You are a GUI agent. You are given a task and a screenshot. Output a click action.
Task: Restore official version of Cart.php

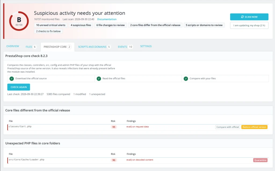pos(254,127)
